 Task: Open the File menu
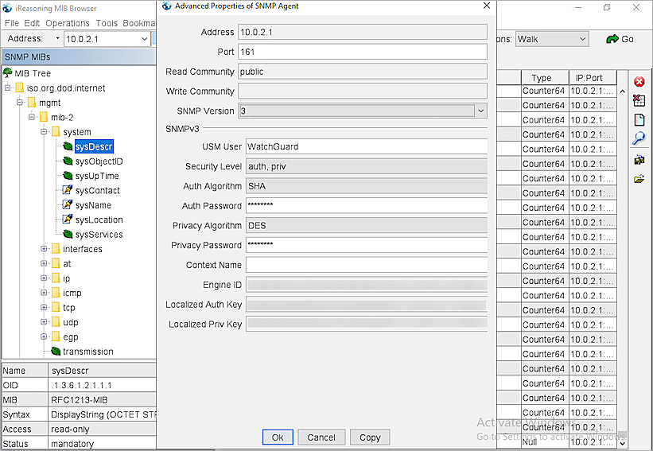(12, 23)
